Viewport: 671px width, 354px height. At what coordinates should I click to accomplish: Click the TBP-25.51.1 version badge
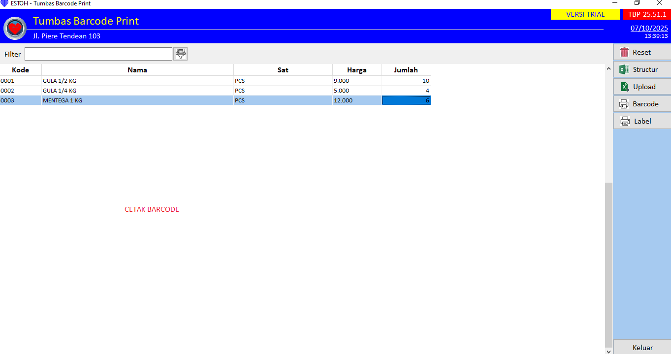pyautogui.click(x=647, y=14)
